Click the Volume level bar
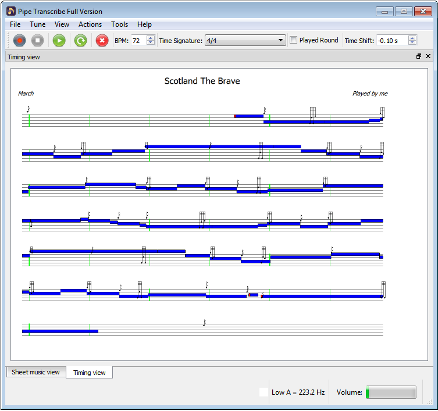 coord(391,392)
